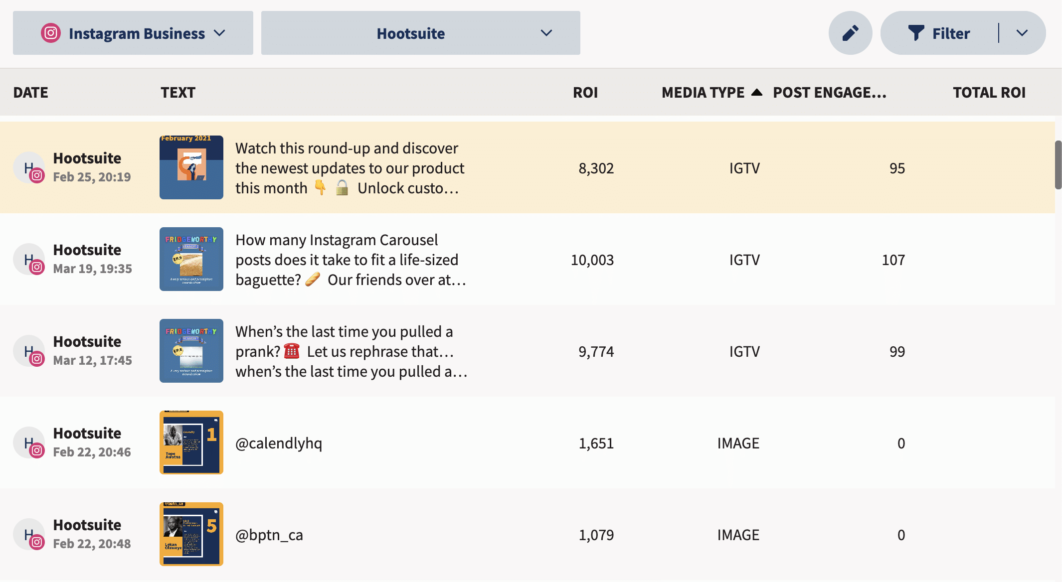
Task: Click the ROI value 1,079
Action: tap(596, 535)
